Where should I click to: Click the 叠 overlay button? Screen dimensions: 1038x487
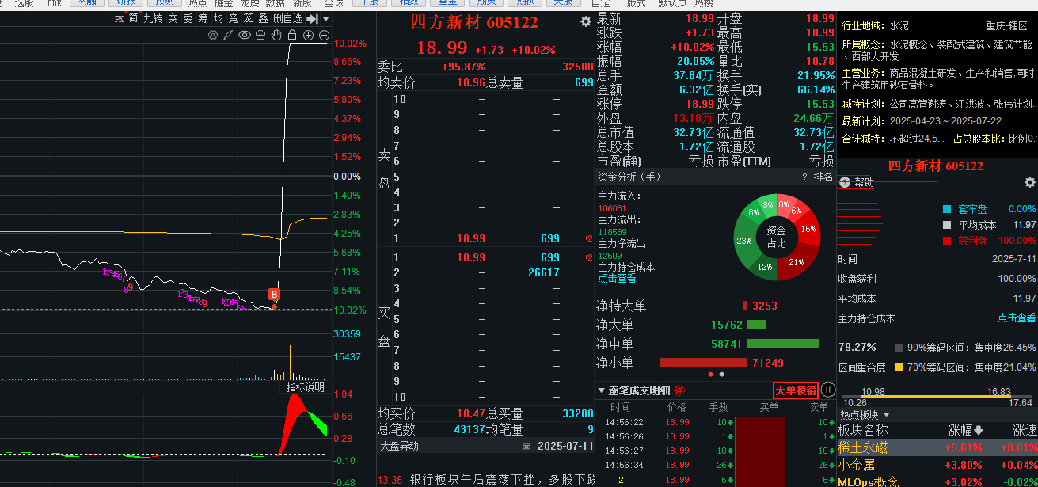(x=263, y=18)
